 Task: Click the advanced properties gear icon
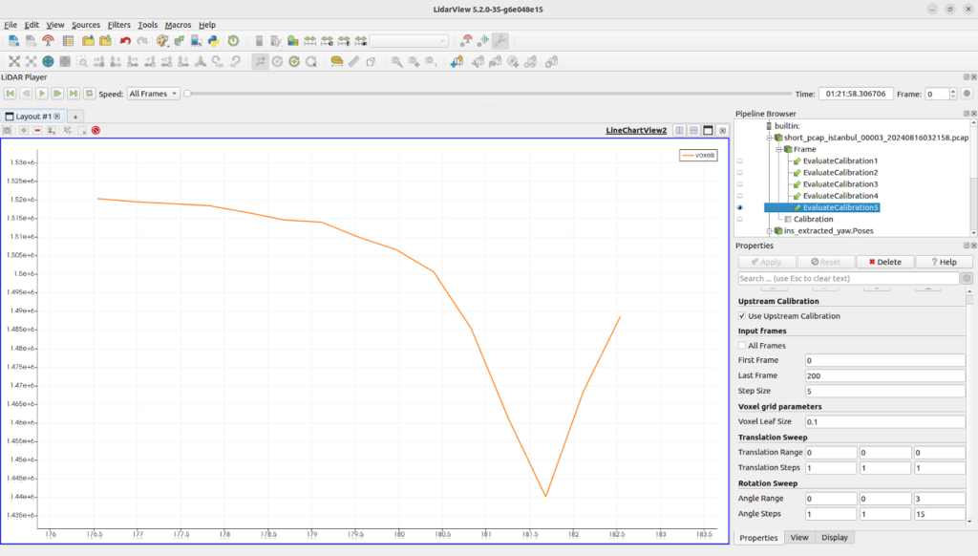pyautogui.click(x=967, y=278)
